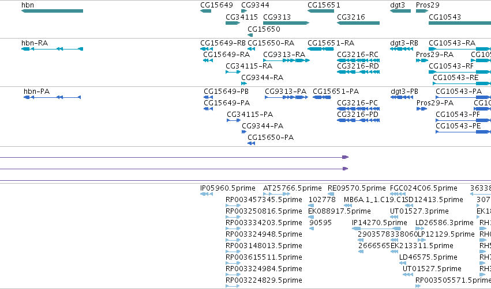This screenshot has width=491, height=289.
Task: Click the CG15651-RA transcript label
Action: (331, 43)
